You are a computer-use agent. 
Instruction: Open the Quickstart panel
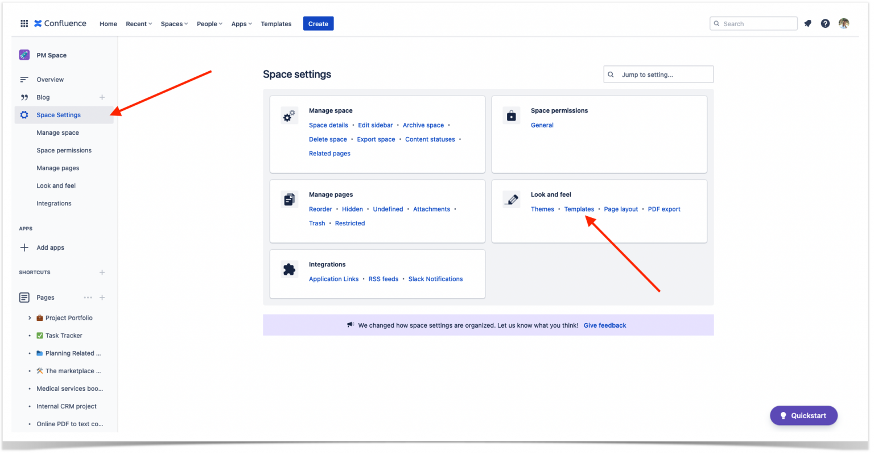(803, 415)
